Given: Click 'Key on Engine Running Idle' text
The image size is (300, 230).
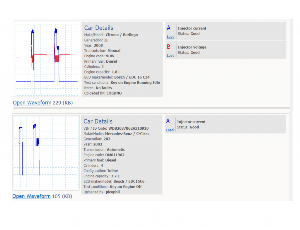Looking at the screenshot, I should pyautogui.click(x=135, y=83).
